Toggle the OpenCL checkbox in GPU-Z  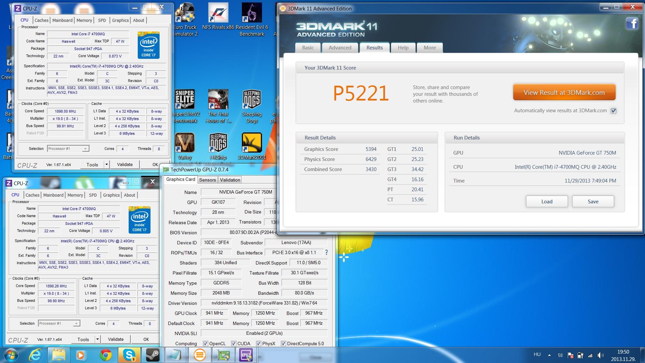[205, 344]
